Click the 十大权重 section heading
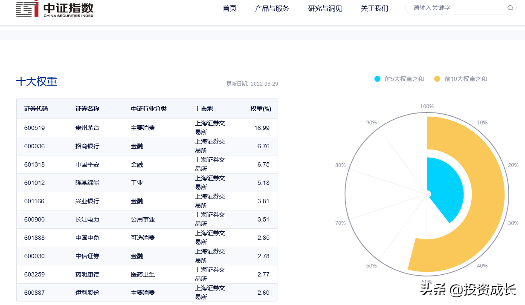 [37, 82]
